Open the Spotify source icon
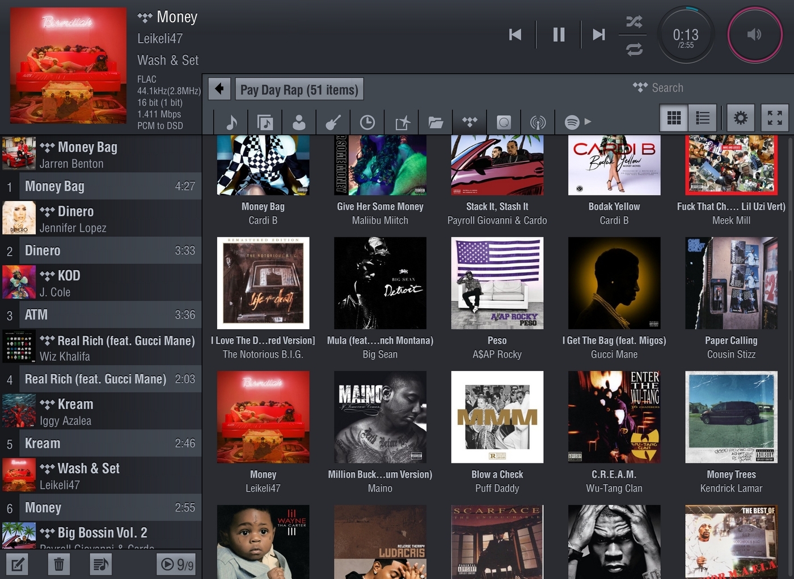Image resolution: width=794 pixels, height=579 pixels. [572, 122]
